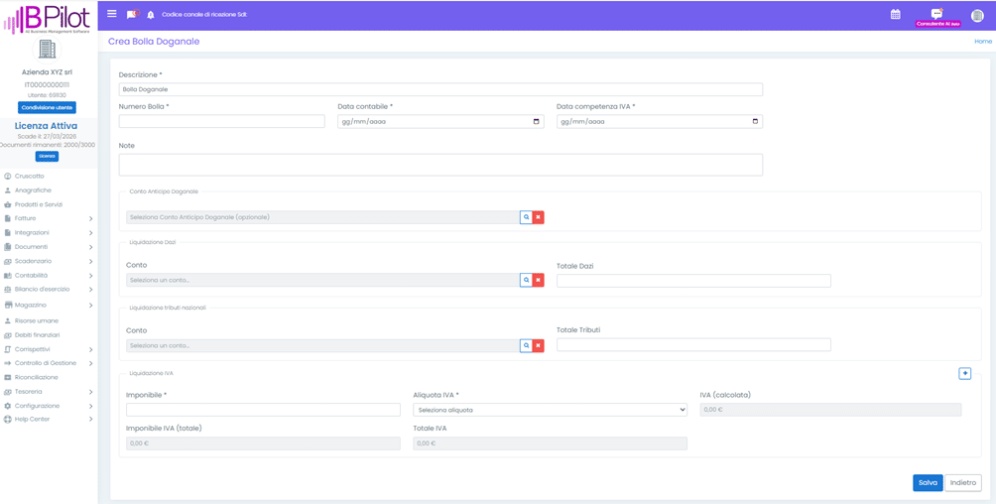This screenshot has height=504, width=996.
Task: Click the notification bell icon
Action: point(151,15)
